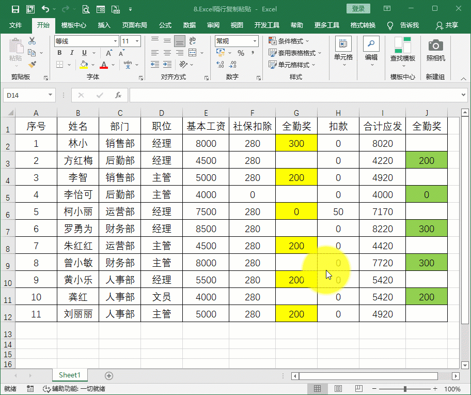Apply yellow fill color to cells

point(84,64)
